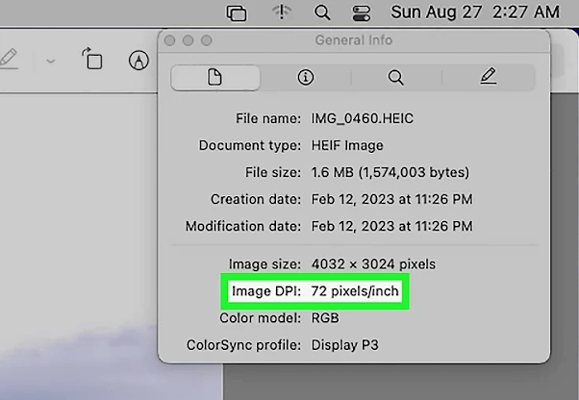579x400 pixels.
Task: Open the Wi-Fi status menu
Action: [x=281, y=12]
